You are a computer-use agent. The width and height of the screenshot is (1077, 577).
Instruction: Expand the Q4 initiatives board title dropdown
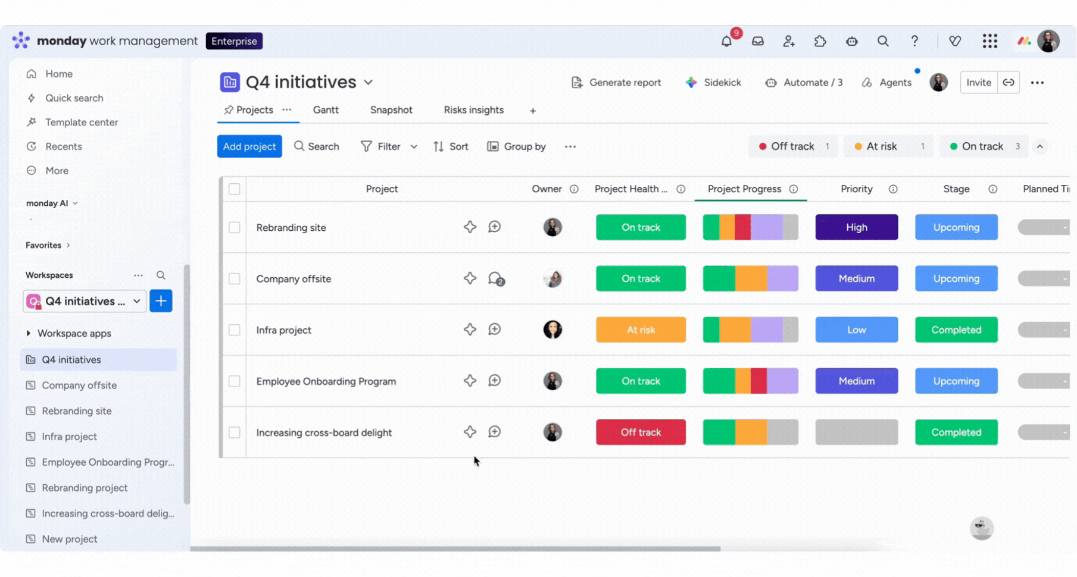tap(369, 82)
